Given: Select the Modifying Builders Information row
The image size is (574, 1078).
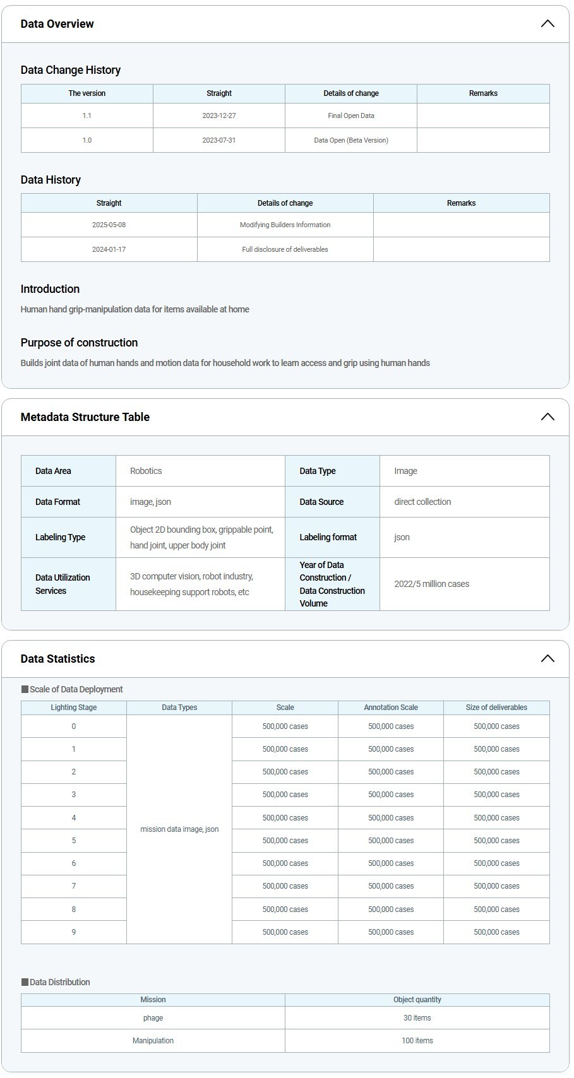Looking at the screenshot, I should click(285, 225).
